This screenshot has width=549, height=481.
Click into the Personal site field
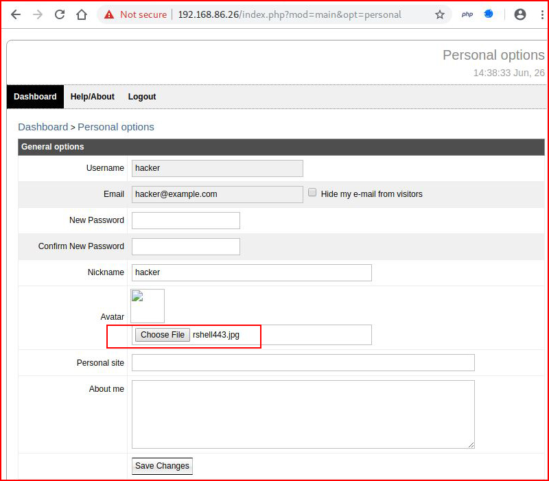[x=303, y=363]
